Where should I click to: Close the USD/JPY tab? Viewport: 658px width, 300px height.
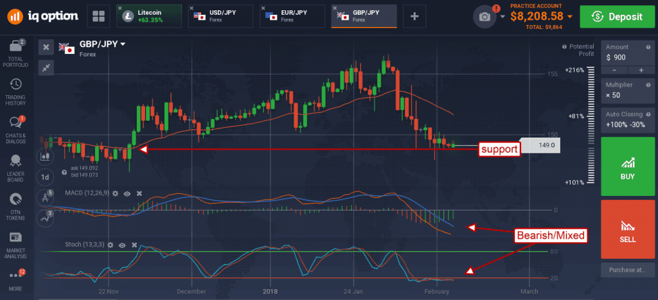pos(191,8)
